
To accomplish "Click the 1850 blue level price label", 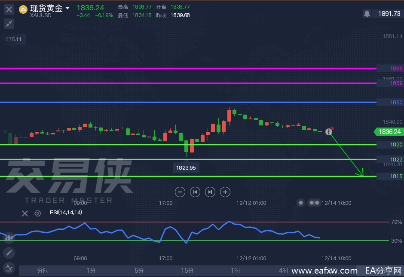I will coord(396,102).
